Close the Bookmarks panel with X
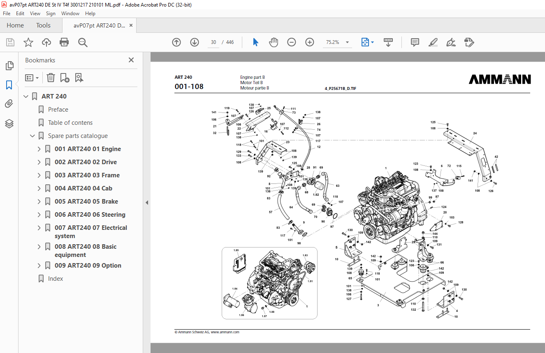The image size is (545, 353). tap(131, 60)
